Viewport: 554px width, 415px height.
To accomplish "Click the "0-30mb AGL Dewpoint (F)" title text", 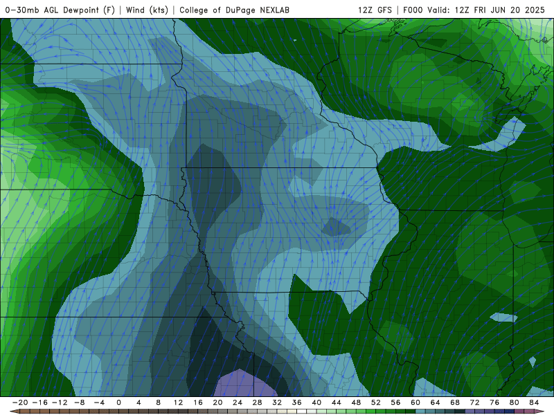I will click(60, 10).
